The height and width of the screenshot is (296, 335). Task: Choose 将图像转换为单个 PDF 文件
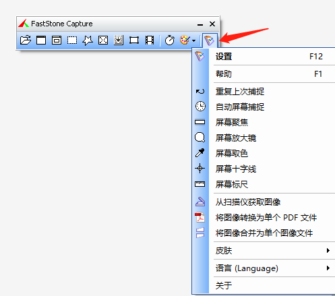point(264,217)
